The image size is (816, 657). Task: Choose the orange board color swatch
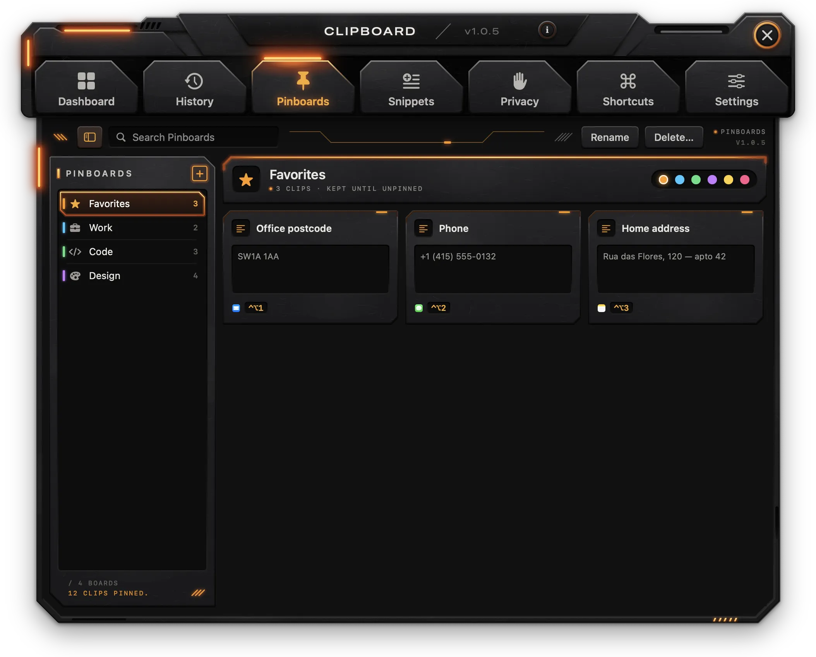(x=663, y=180)
